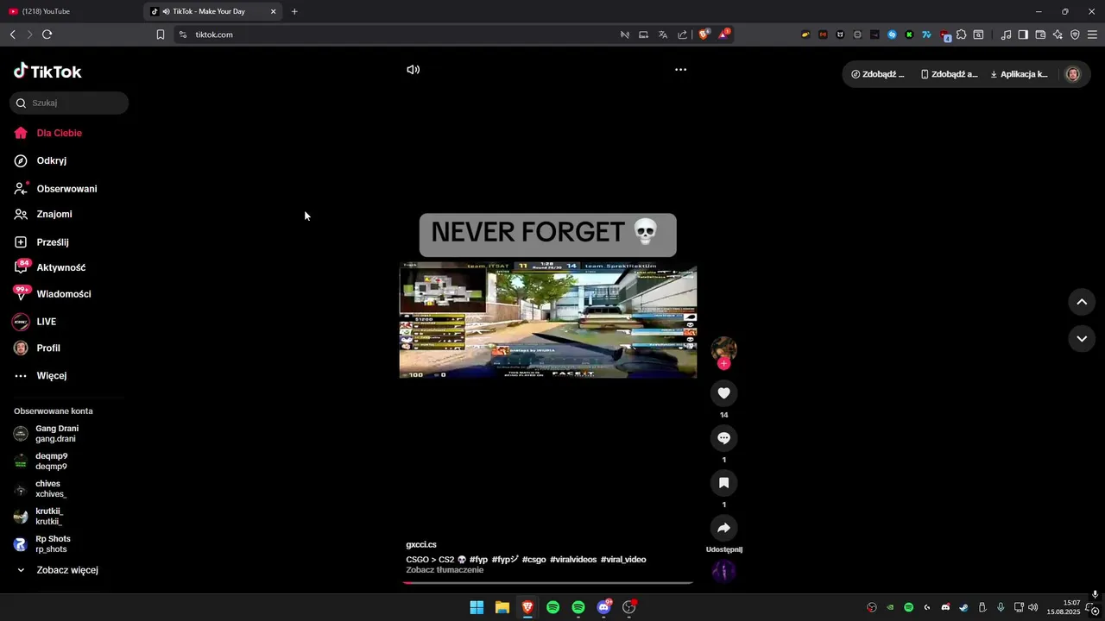The image size is (1105, 621).
Task: Click Zobacz tłumaczenie under the caption
Action: tap(445, 570)
